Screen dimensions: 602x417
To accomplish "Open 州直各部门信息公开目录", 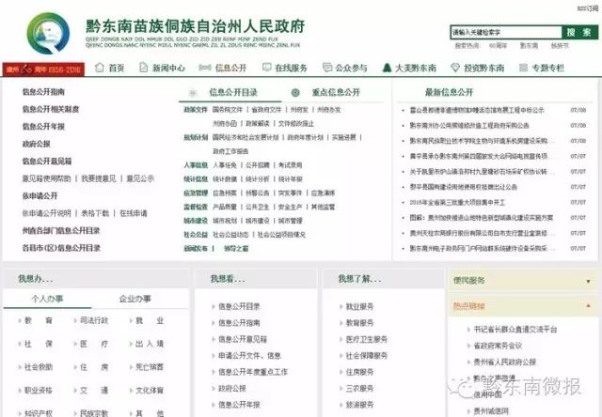I will pos(61,230).
